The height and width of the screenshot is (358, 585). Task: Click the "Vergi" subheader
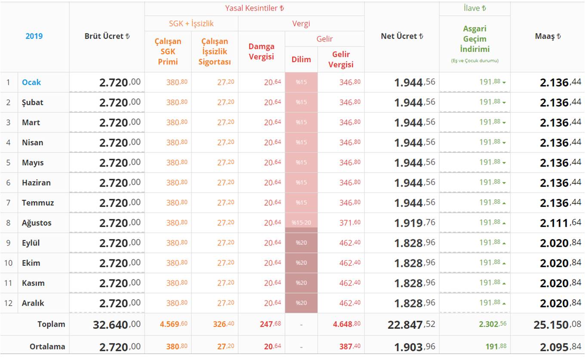[x=301, y=24]
